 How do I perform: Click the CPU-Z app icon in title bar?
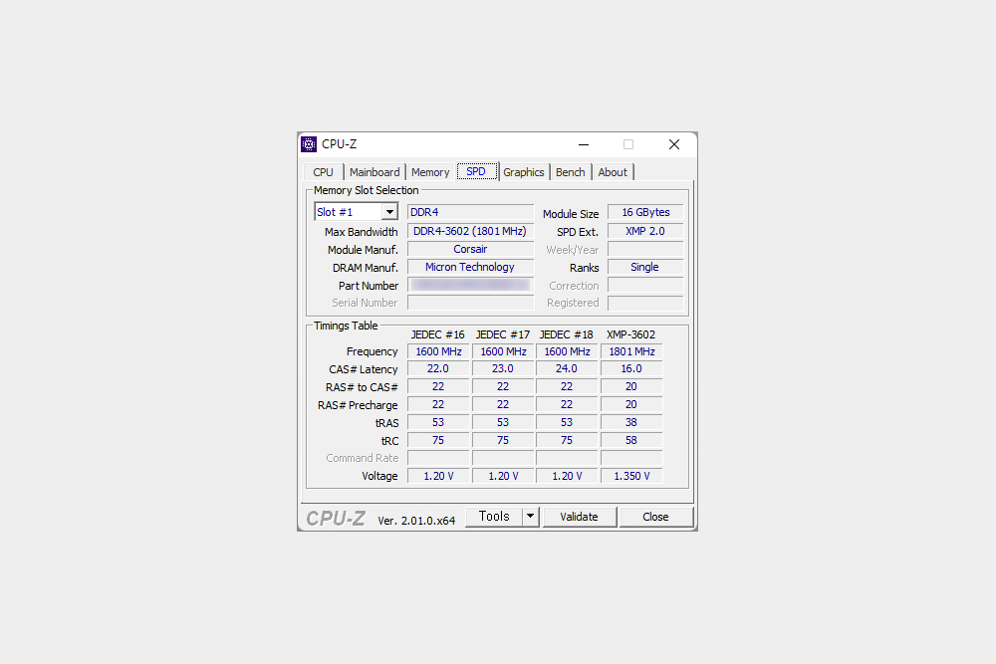click(309, 144)
